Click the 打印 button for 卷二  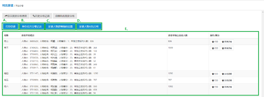click(215, 42)
